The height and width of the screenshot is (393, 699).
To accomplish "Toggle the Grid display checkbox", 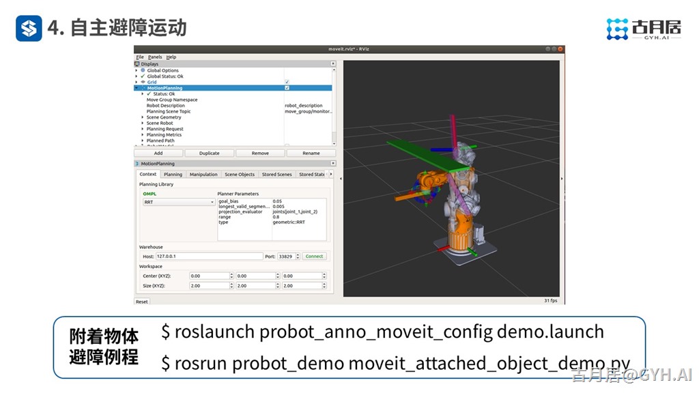I will pyautogui.click(x=287, y=82).
